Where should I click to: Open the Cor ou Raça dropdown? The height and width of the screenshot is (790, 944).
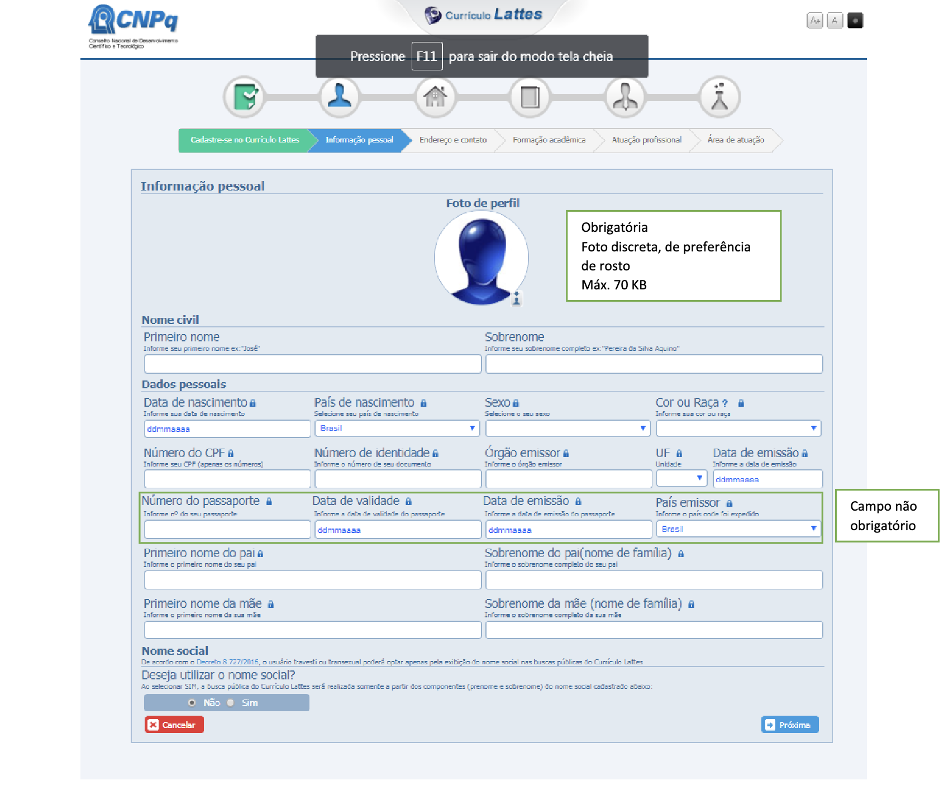(x=738, y=429)
